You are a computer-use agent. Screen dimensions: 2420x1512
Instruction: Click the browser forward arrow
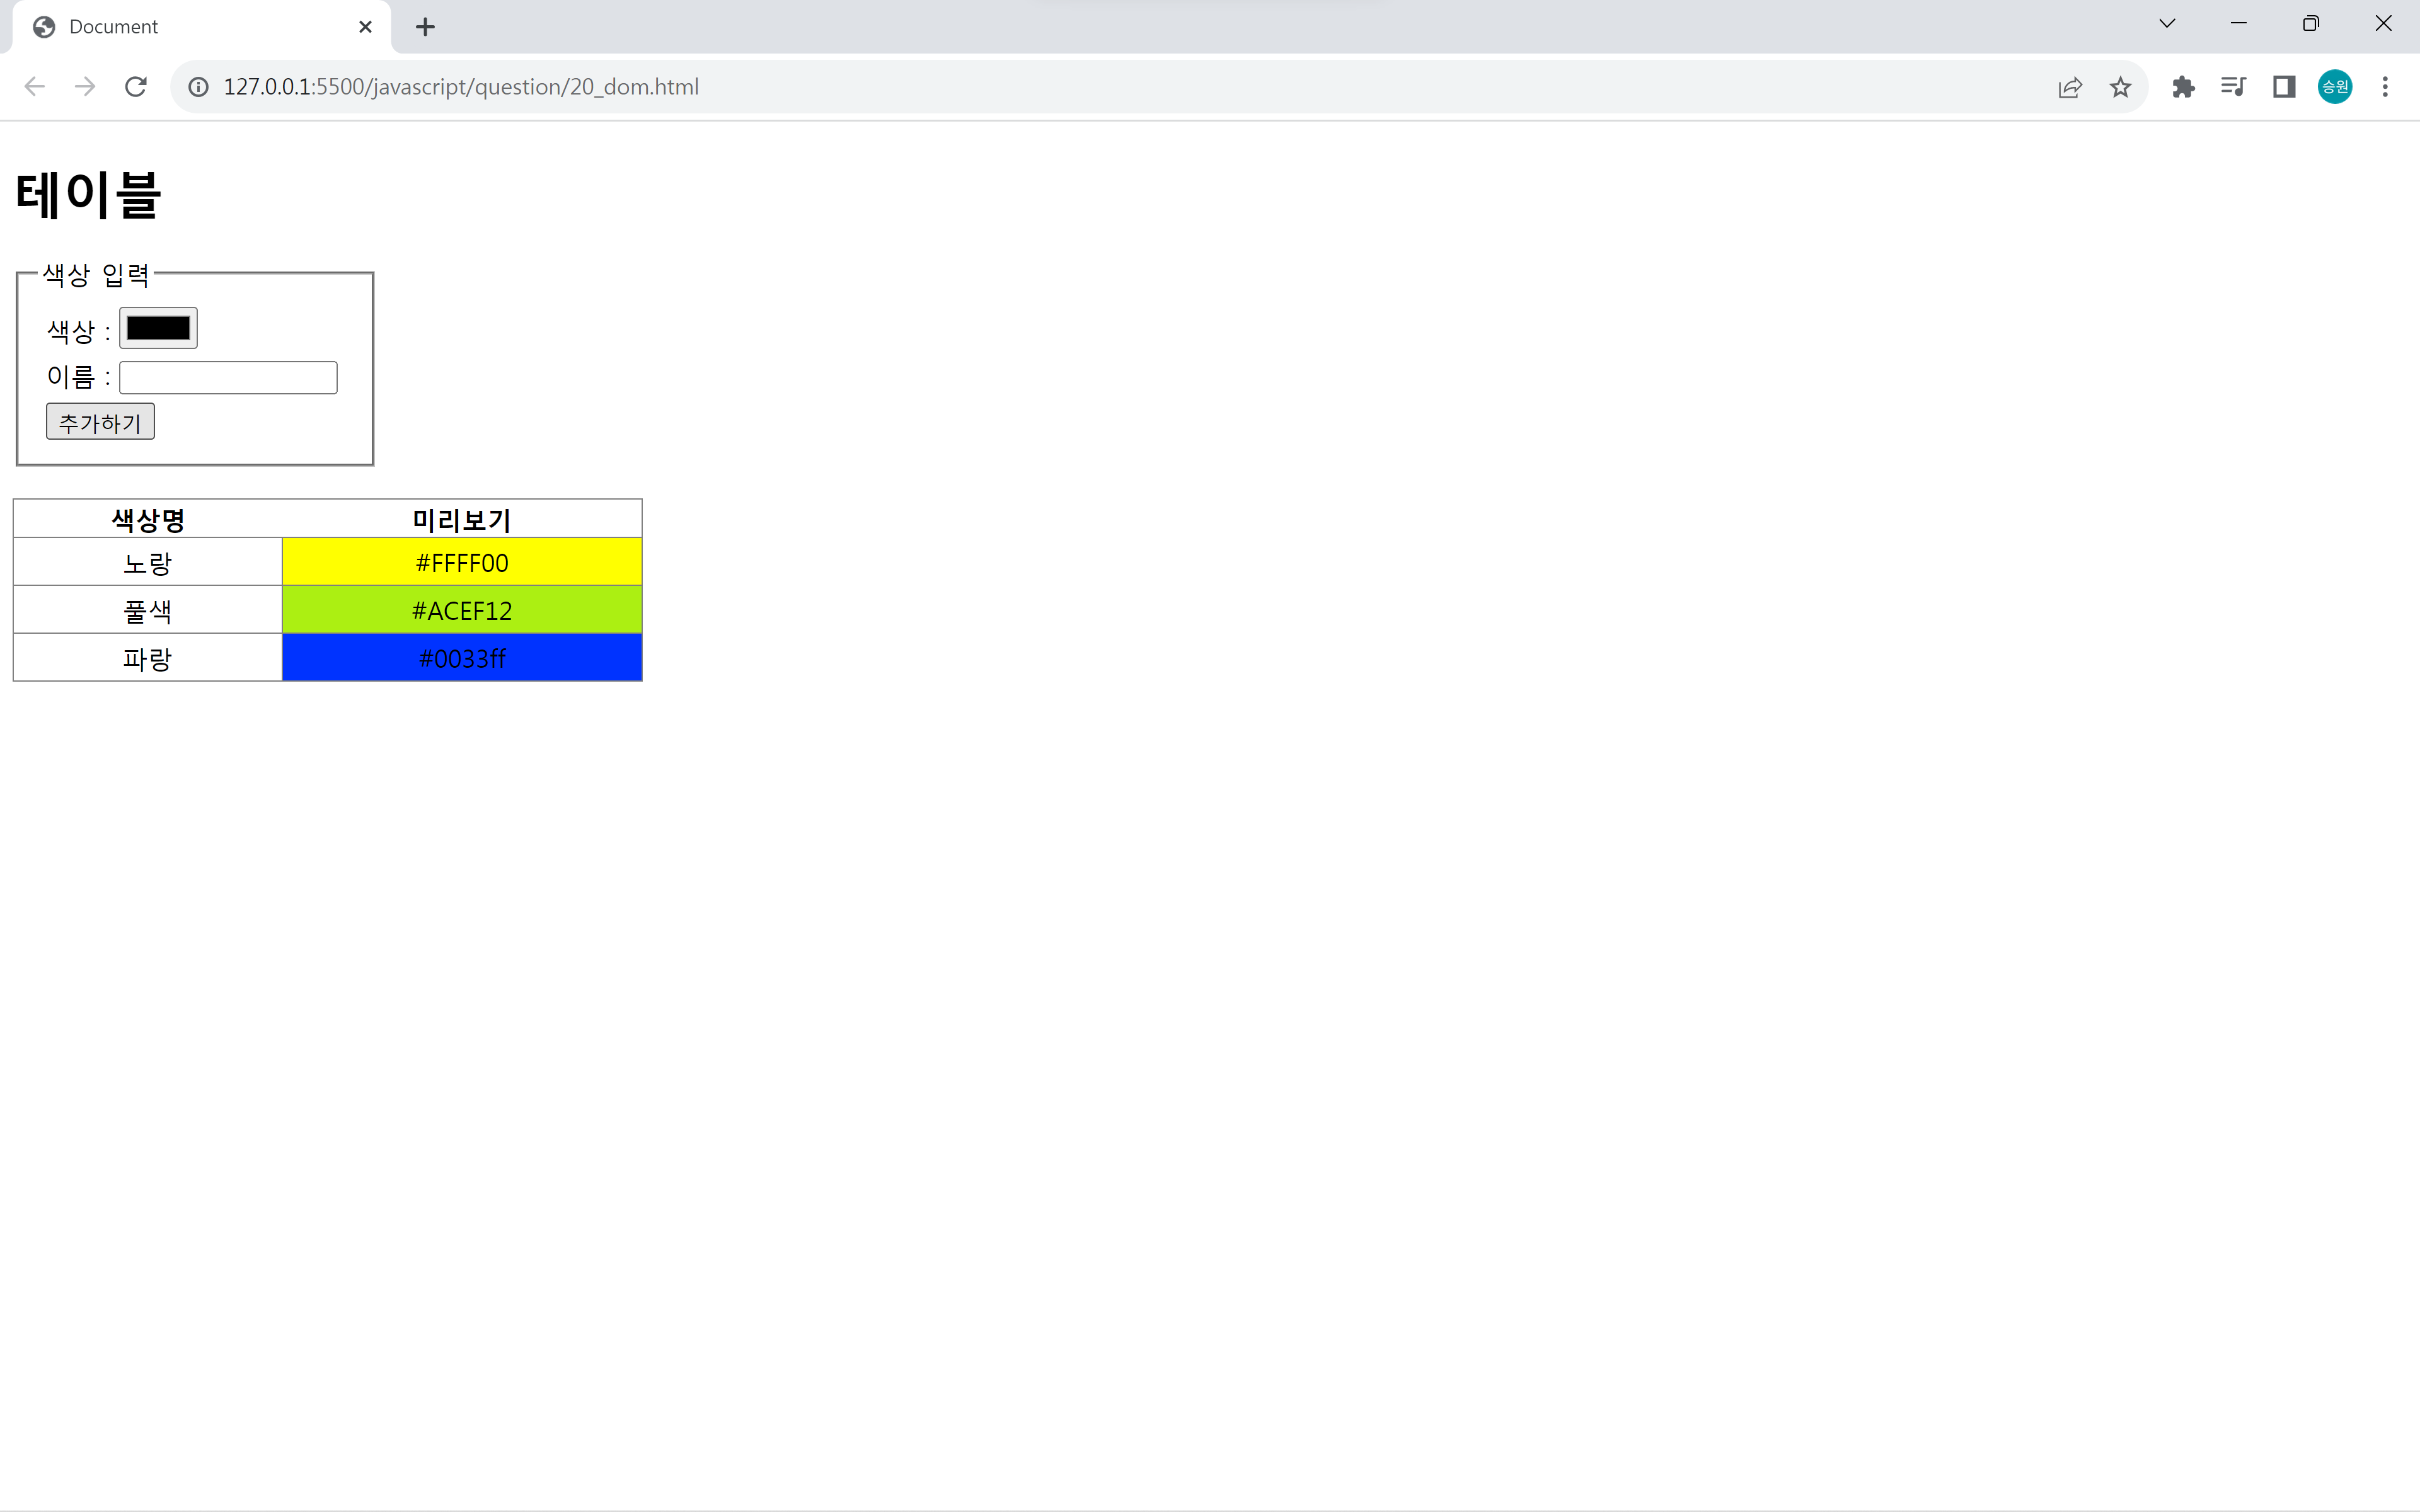tap(85, 87)
